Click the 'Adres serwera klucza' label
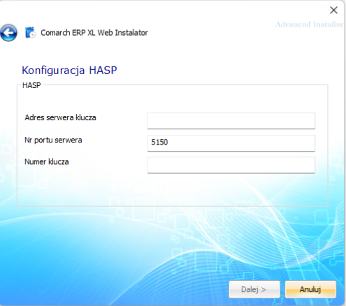 click(x=60, y=117)
